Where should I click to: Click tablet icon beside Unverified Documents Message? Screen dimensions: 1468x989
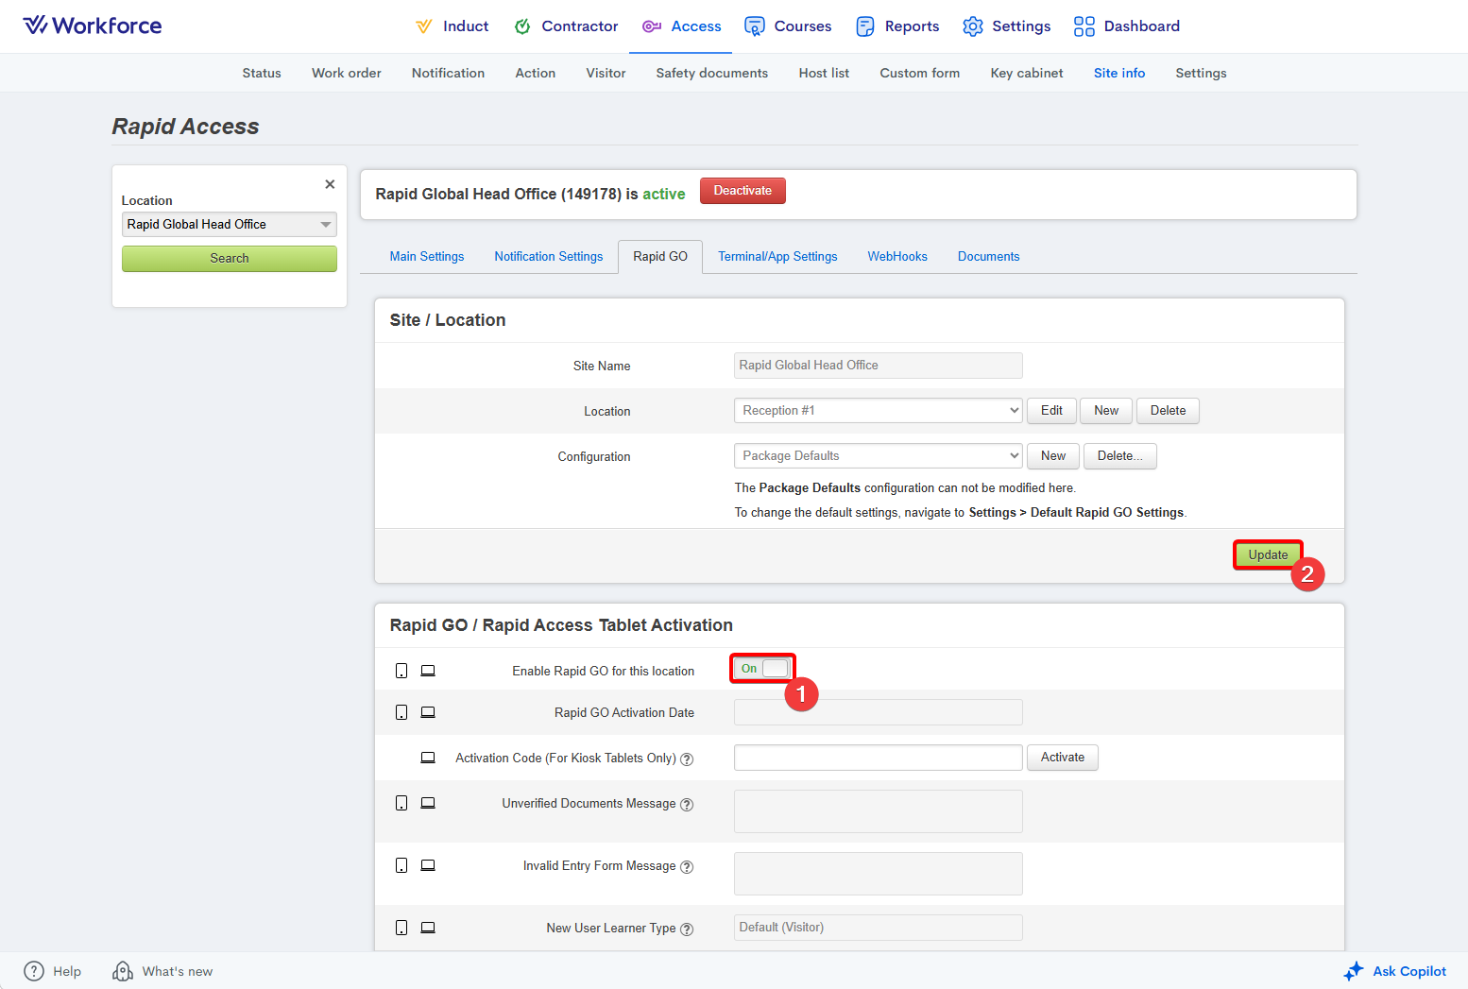pos(401,803)
